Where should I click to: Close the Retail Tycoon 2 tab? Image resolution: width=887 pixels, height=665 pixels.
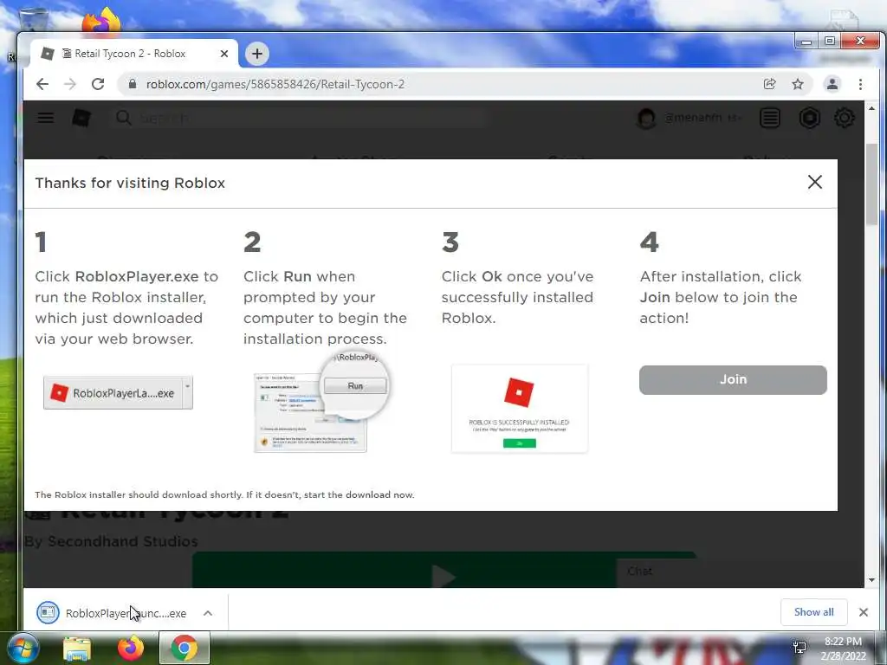[224, 54]
